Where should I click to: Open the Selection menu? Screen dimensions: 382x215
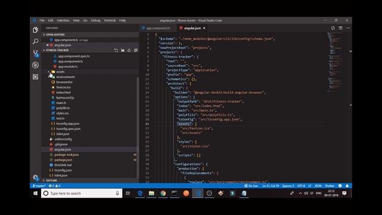[63, 20]
